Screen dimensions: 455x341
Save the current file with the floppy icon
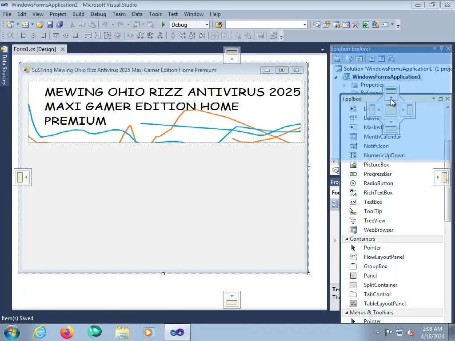pyautogui.click(x=50, y=25)
